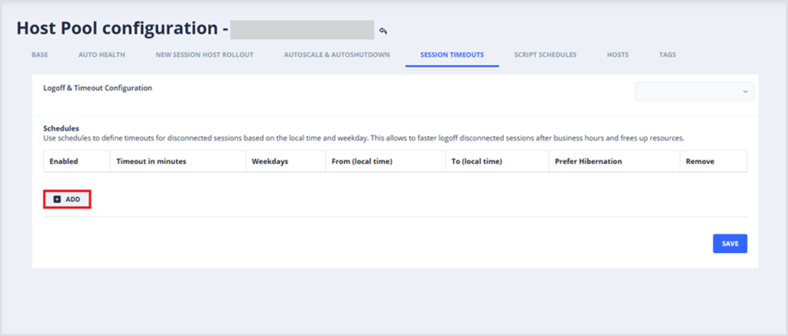
Task: Expand the Logoff & Timeout Configuration dropdown
Action: click(x=694, y=91)
